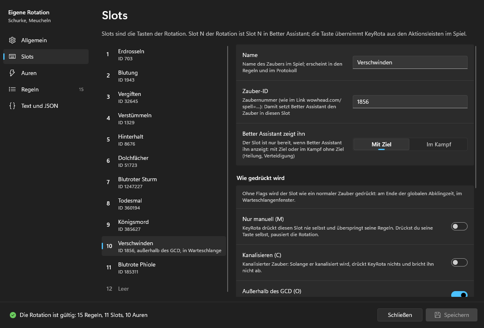Select slot 10 Verschwinden
484x328 pixels.
[x=164, y=246]
